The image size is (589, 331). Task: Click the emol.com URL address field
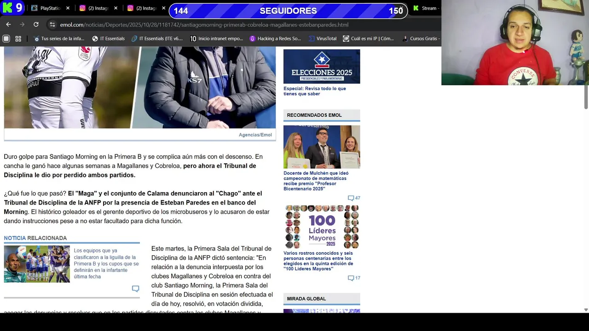pyautogui.click(x=204, y=25)
